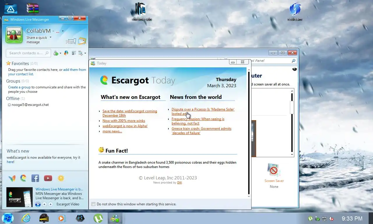Click the Control Panel list scrollbar thumb

pyautogui.click(x=292, y=107)
